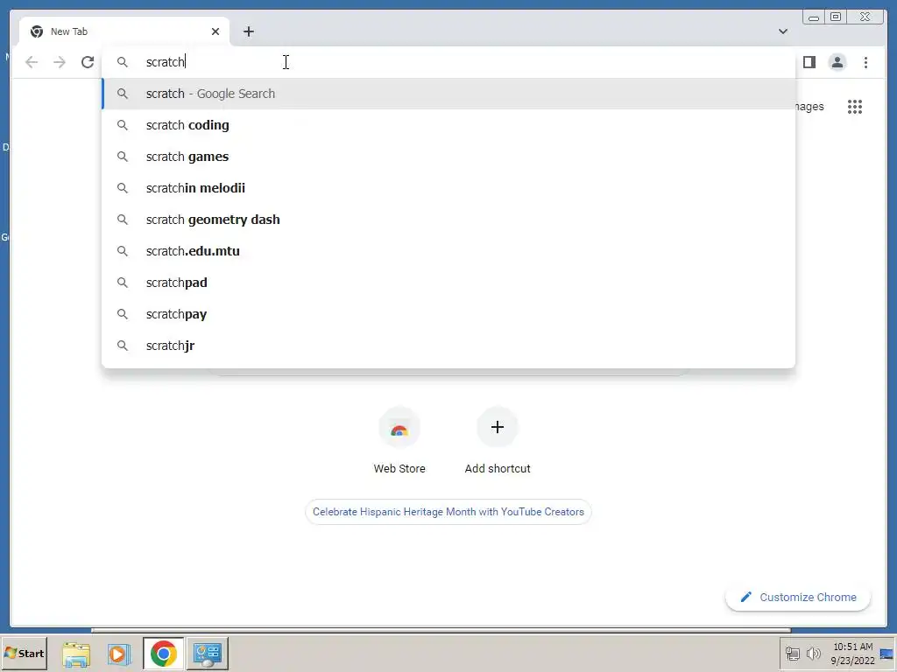Click the volume speaker tray icon

813,654
